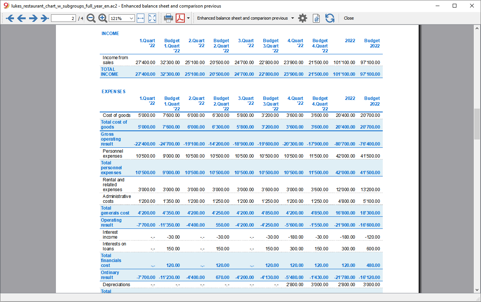Click the 'Depreciations' row label
The image size is (481, 302).
point(116,285)
